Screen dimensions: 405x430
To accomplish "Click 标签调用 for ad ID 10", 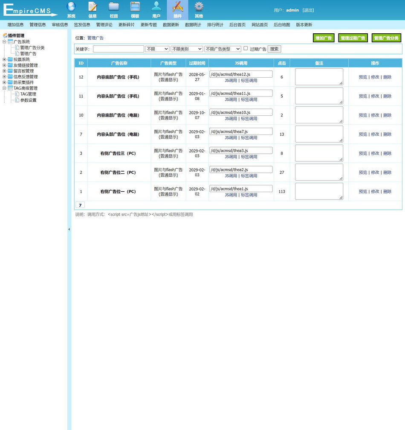I will click(249, 118).
